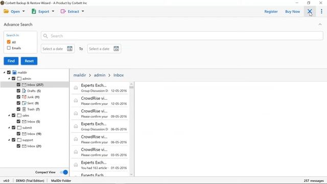Open the end date calendar icon
The image size is (327, 184).
(116, 49)
